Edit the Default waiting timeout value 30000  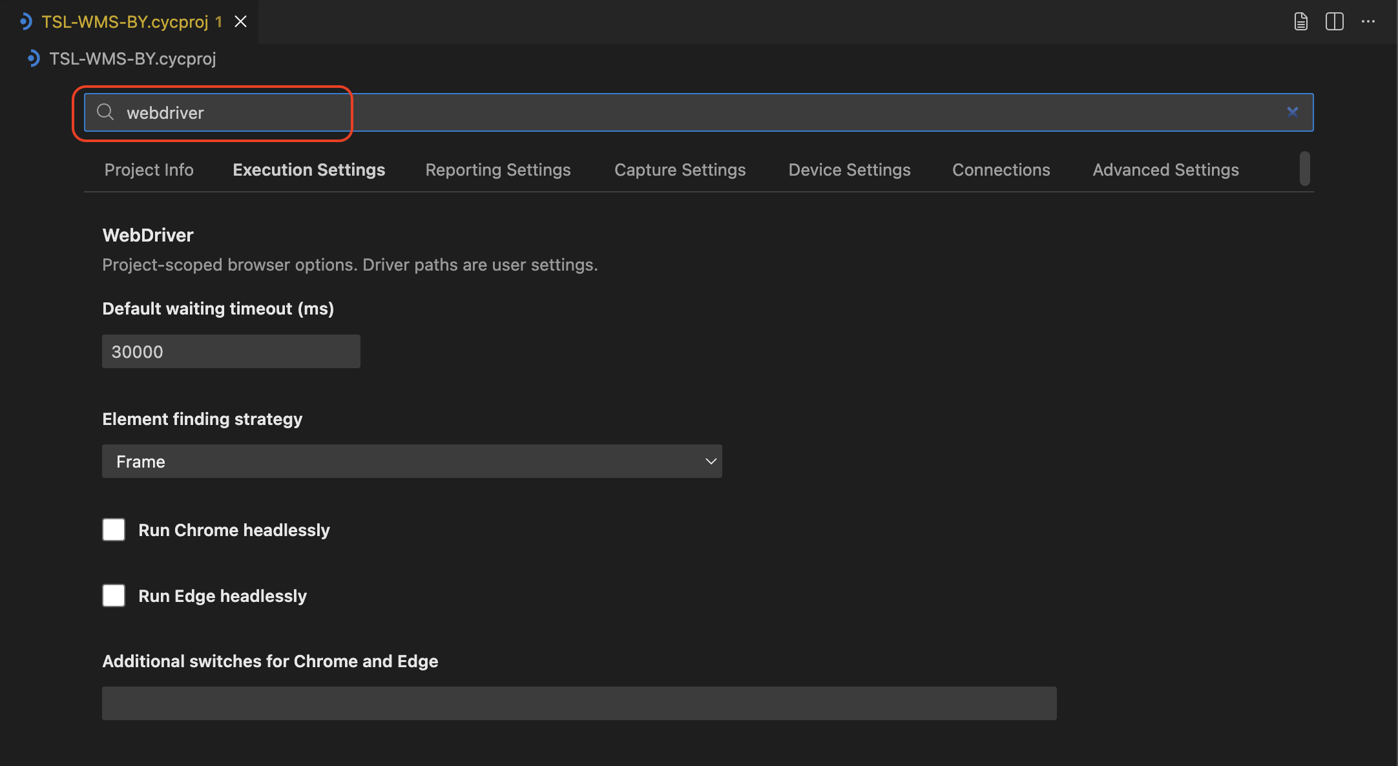[x=231, y=351]
